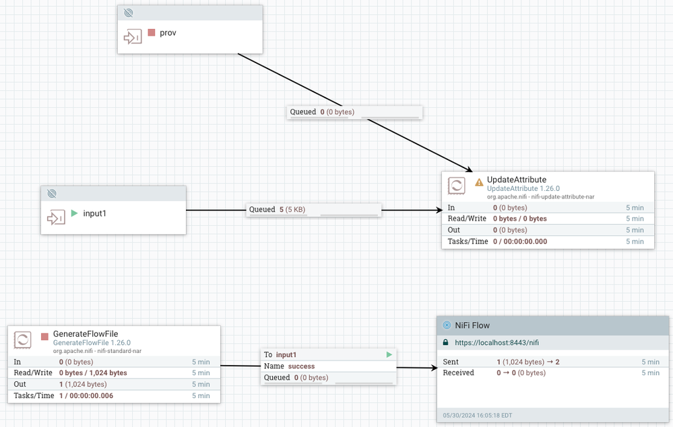Click org.apache.nifi - nifi-update-attribute-nar bundle text
673x427 pixels.
(x=540, y=197)
